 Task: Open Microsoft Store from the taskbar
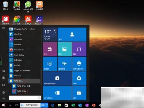click(x=66, y=105)
